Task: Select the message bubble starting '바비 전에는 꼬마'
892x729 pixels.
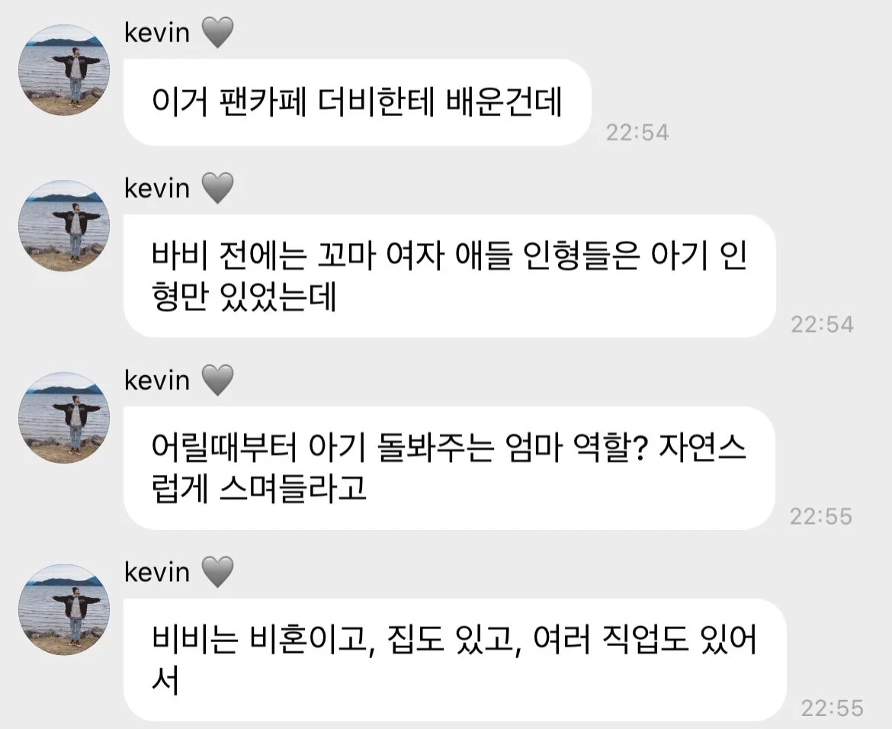Action: (449, 276)
